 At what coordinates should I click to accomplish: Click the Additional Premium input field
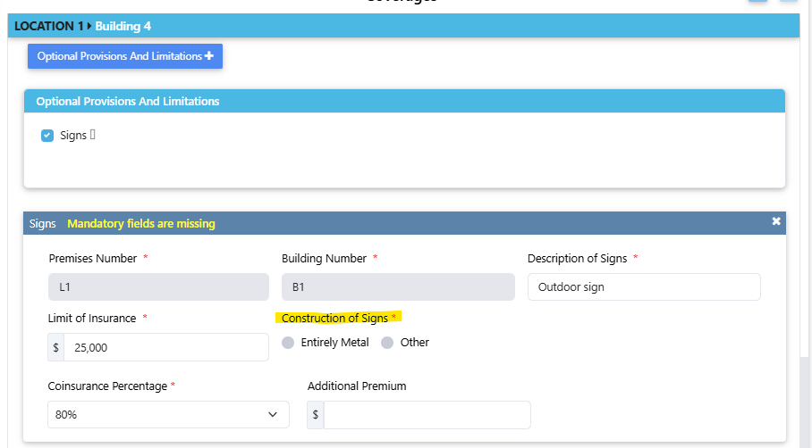pos(427,415)
